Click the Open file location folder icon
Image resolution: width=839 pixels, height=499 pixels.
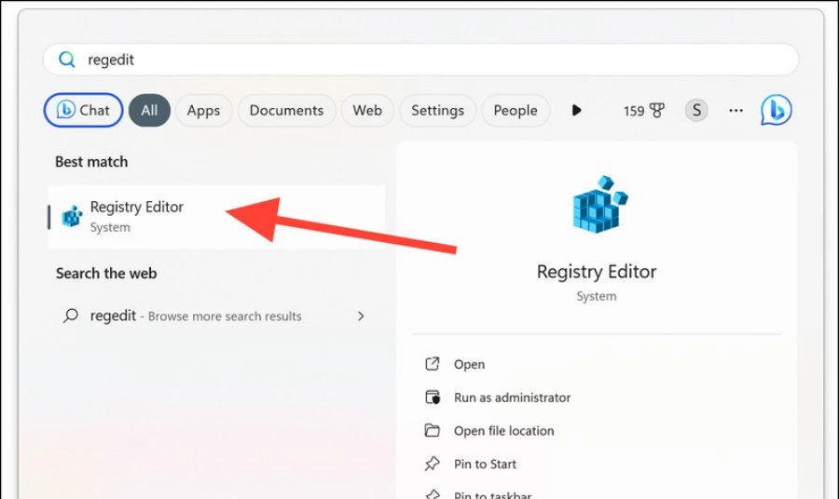433,430
